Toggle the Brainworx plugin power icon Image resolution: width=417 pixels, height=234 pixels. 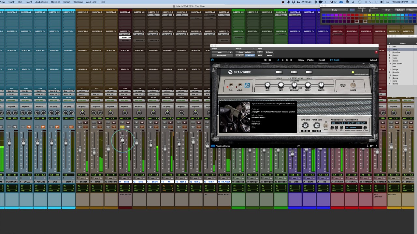tap(212, 60)
